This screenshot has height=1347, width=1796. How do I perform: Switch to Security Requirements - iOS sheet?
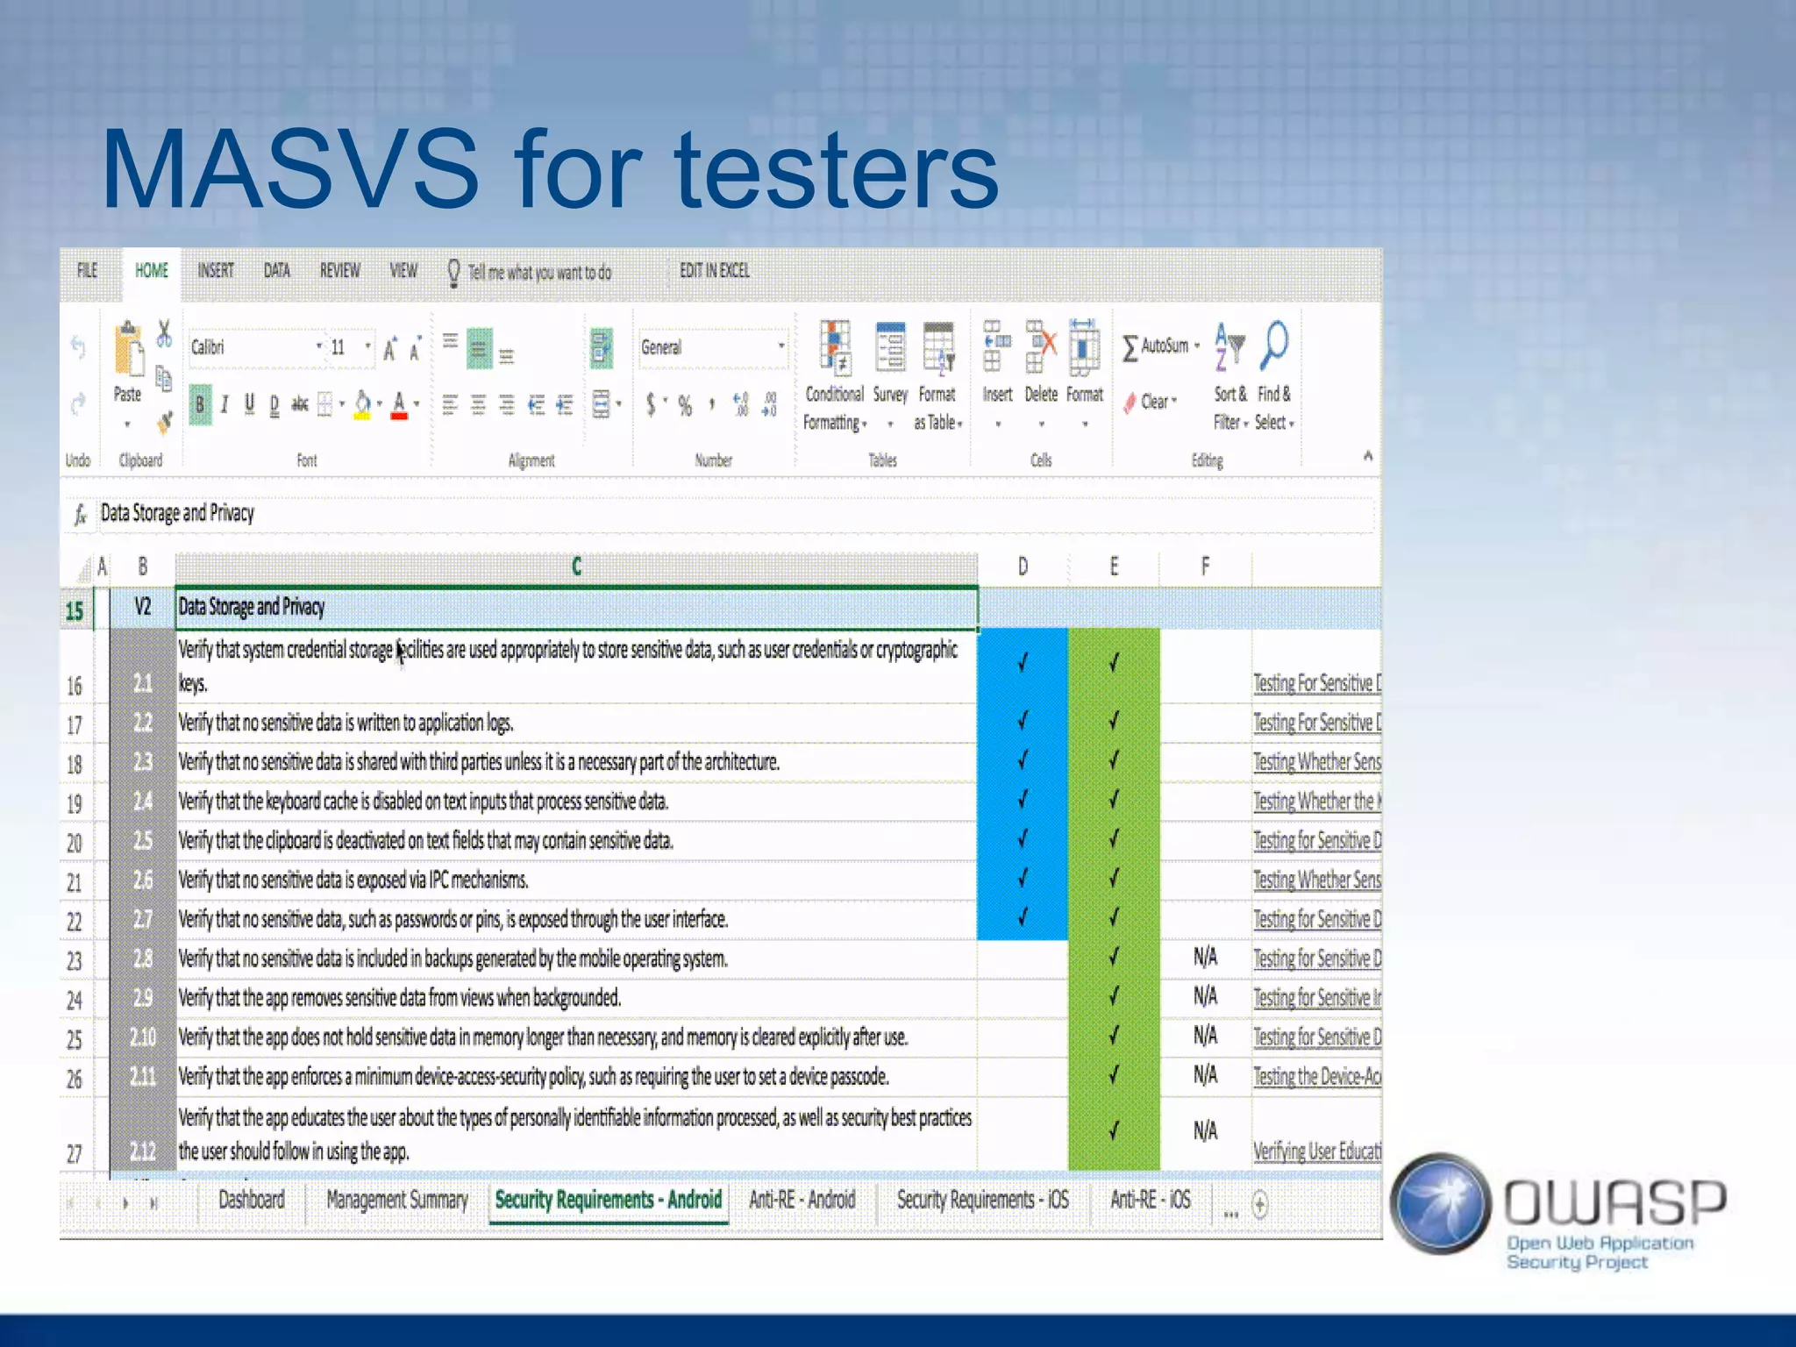[983, 1200]
